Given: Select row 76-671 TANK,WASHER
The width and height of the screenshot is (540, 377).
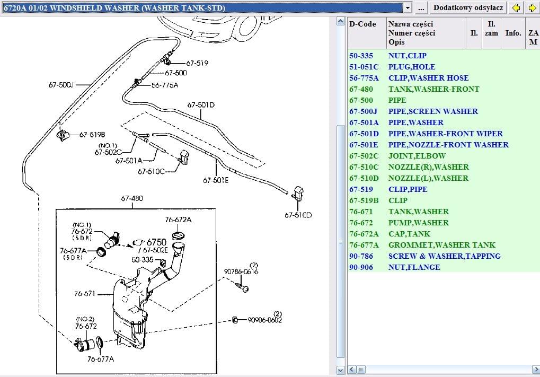Looking at the screenshot, I should [x=444, y=212].
